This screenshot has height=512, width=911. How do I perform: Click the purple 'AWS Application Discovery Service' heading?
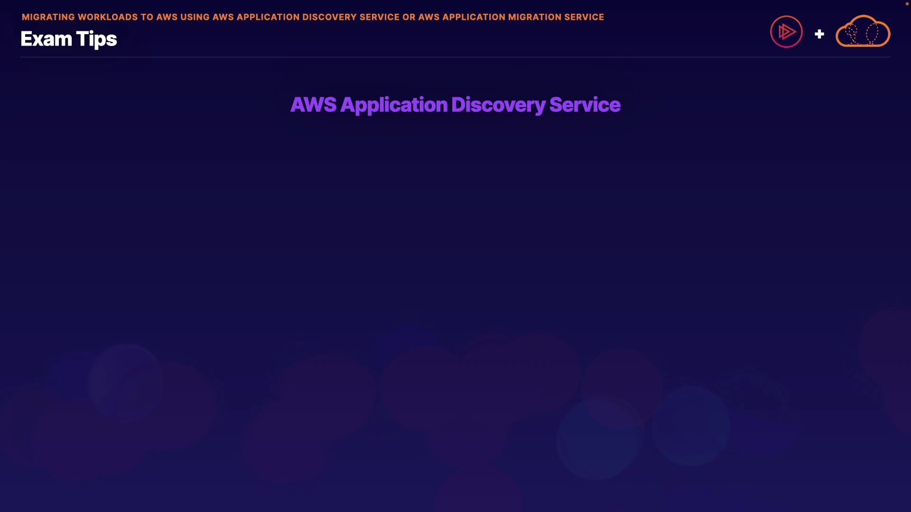coord(455,105)
